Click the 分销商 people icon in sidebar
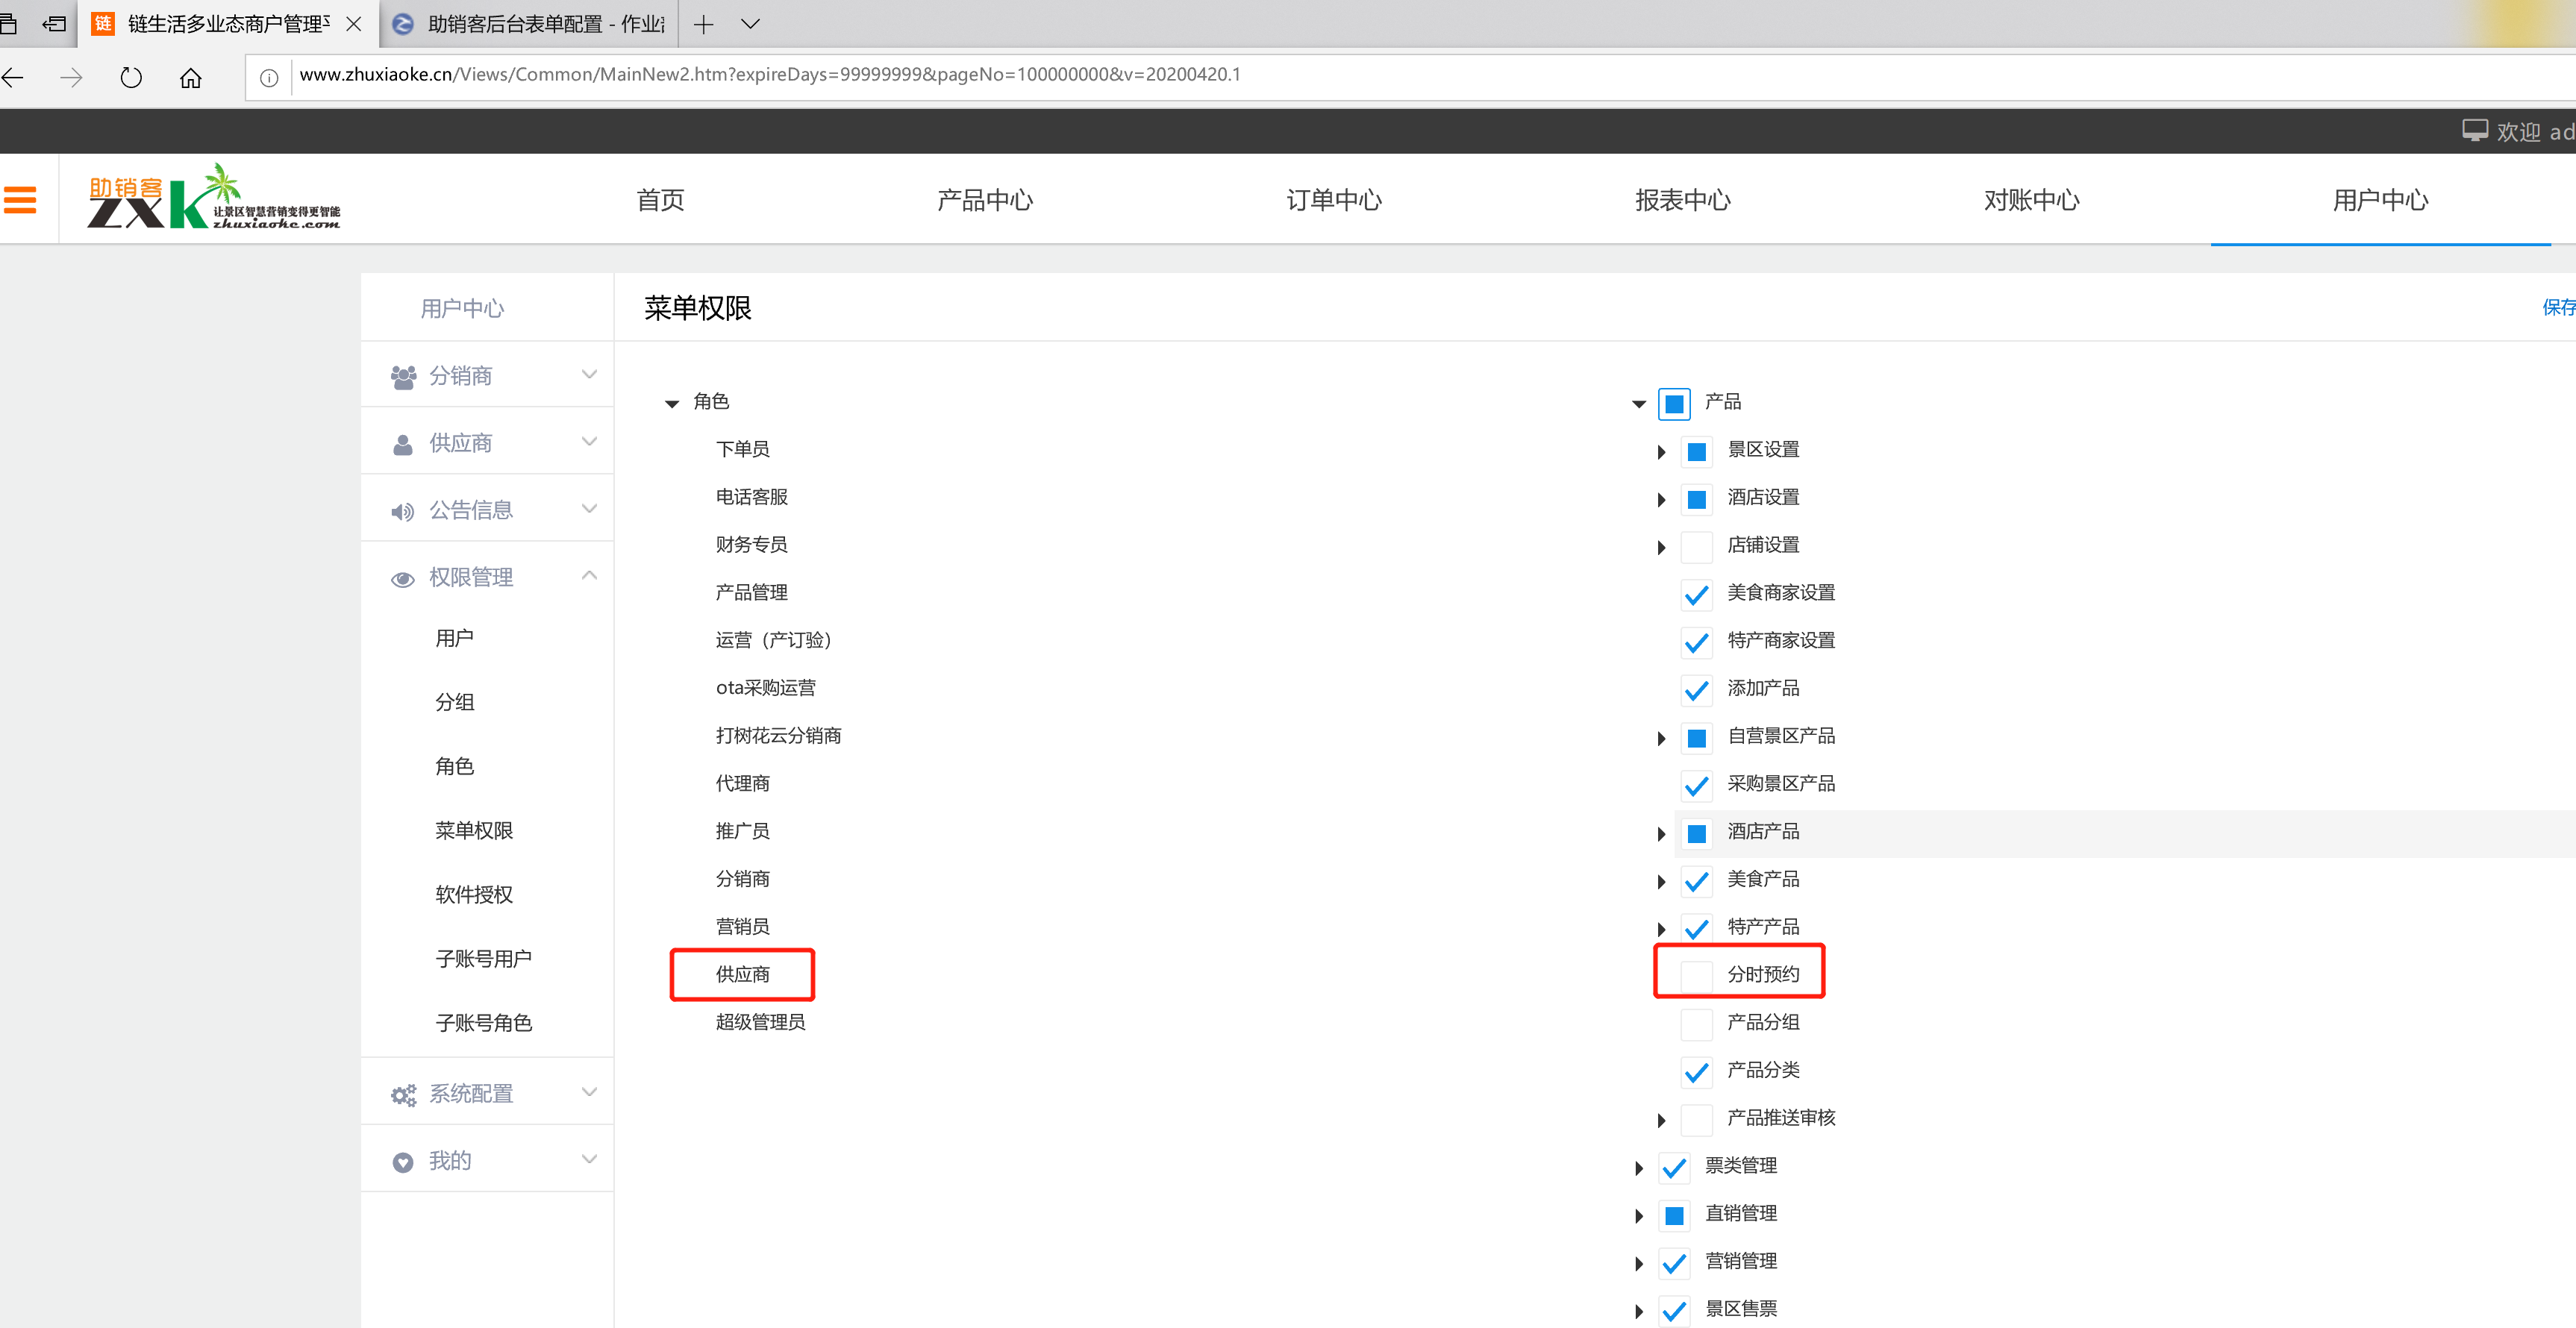2576x1328 pixels. tap(403, 377)
